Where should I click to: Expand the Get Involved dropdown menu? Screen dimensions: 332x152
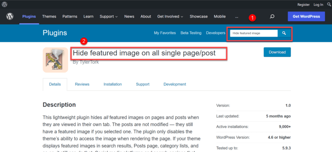(170, 16)
